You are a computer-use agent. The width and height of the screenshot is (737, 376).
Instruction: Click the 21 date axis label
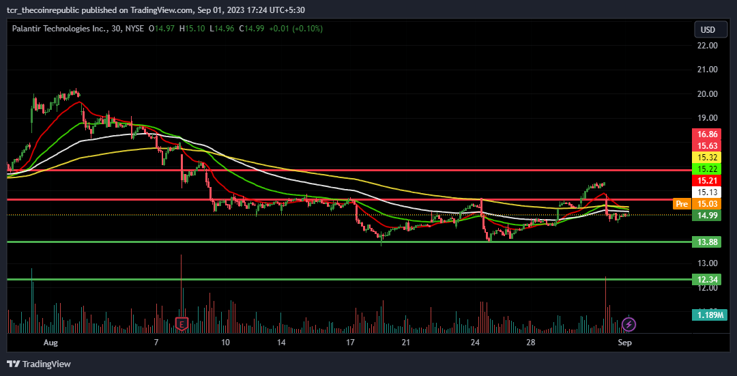click(406, 343)
